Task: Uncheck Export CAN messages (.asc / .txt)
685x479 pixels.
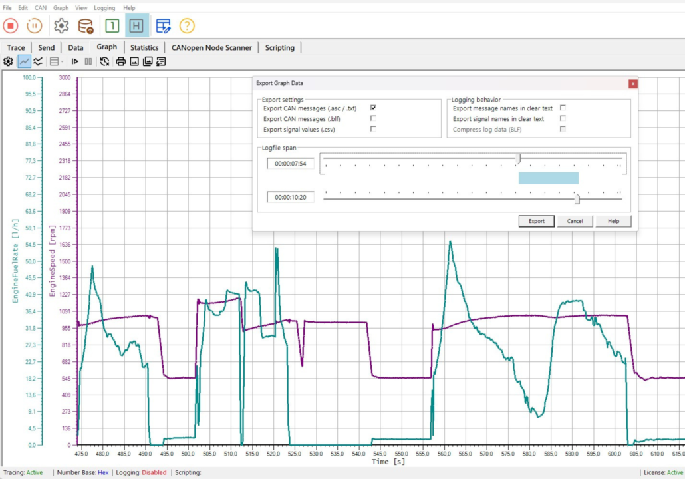Action: [x=373, y=108]
